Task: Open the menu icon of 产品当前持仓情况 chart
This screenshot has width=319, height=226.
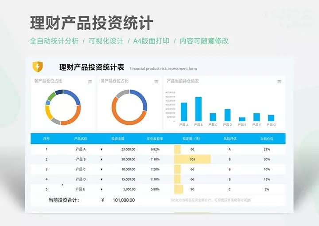Action: pyautogui.click(x=279, y=82)
